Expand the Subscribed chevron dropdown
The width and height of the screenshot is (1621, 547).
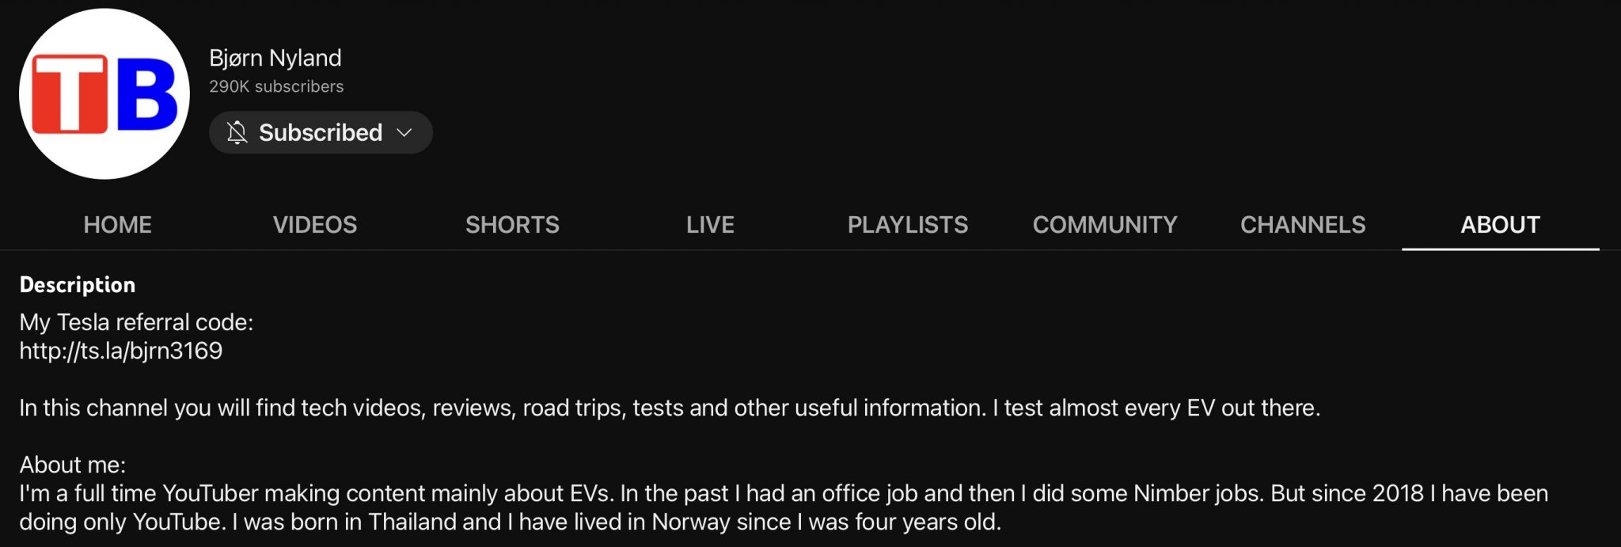pyautogui.click(x=404, y=132)
